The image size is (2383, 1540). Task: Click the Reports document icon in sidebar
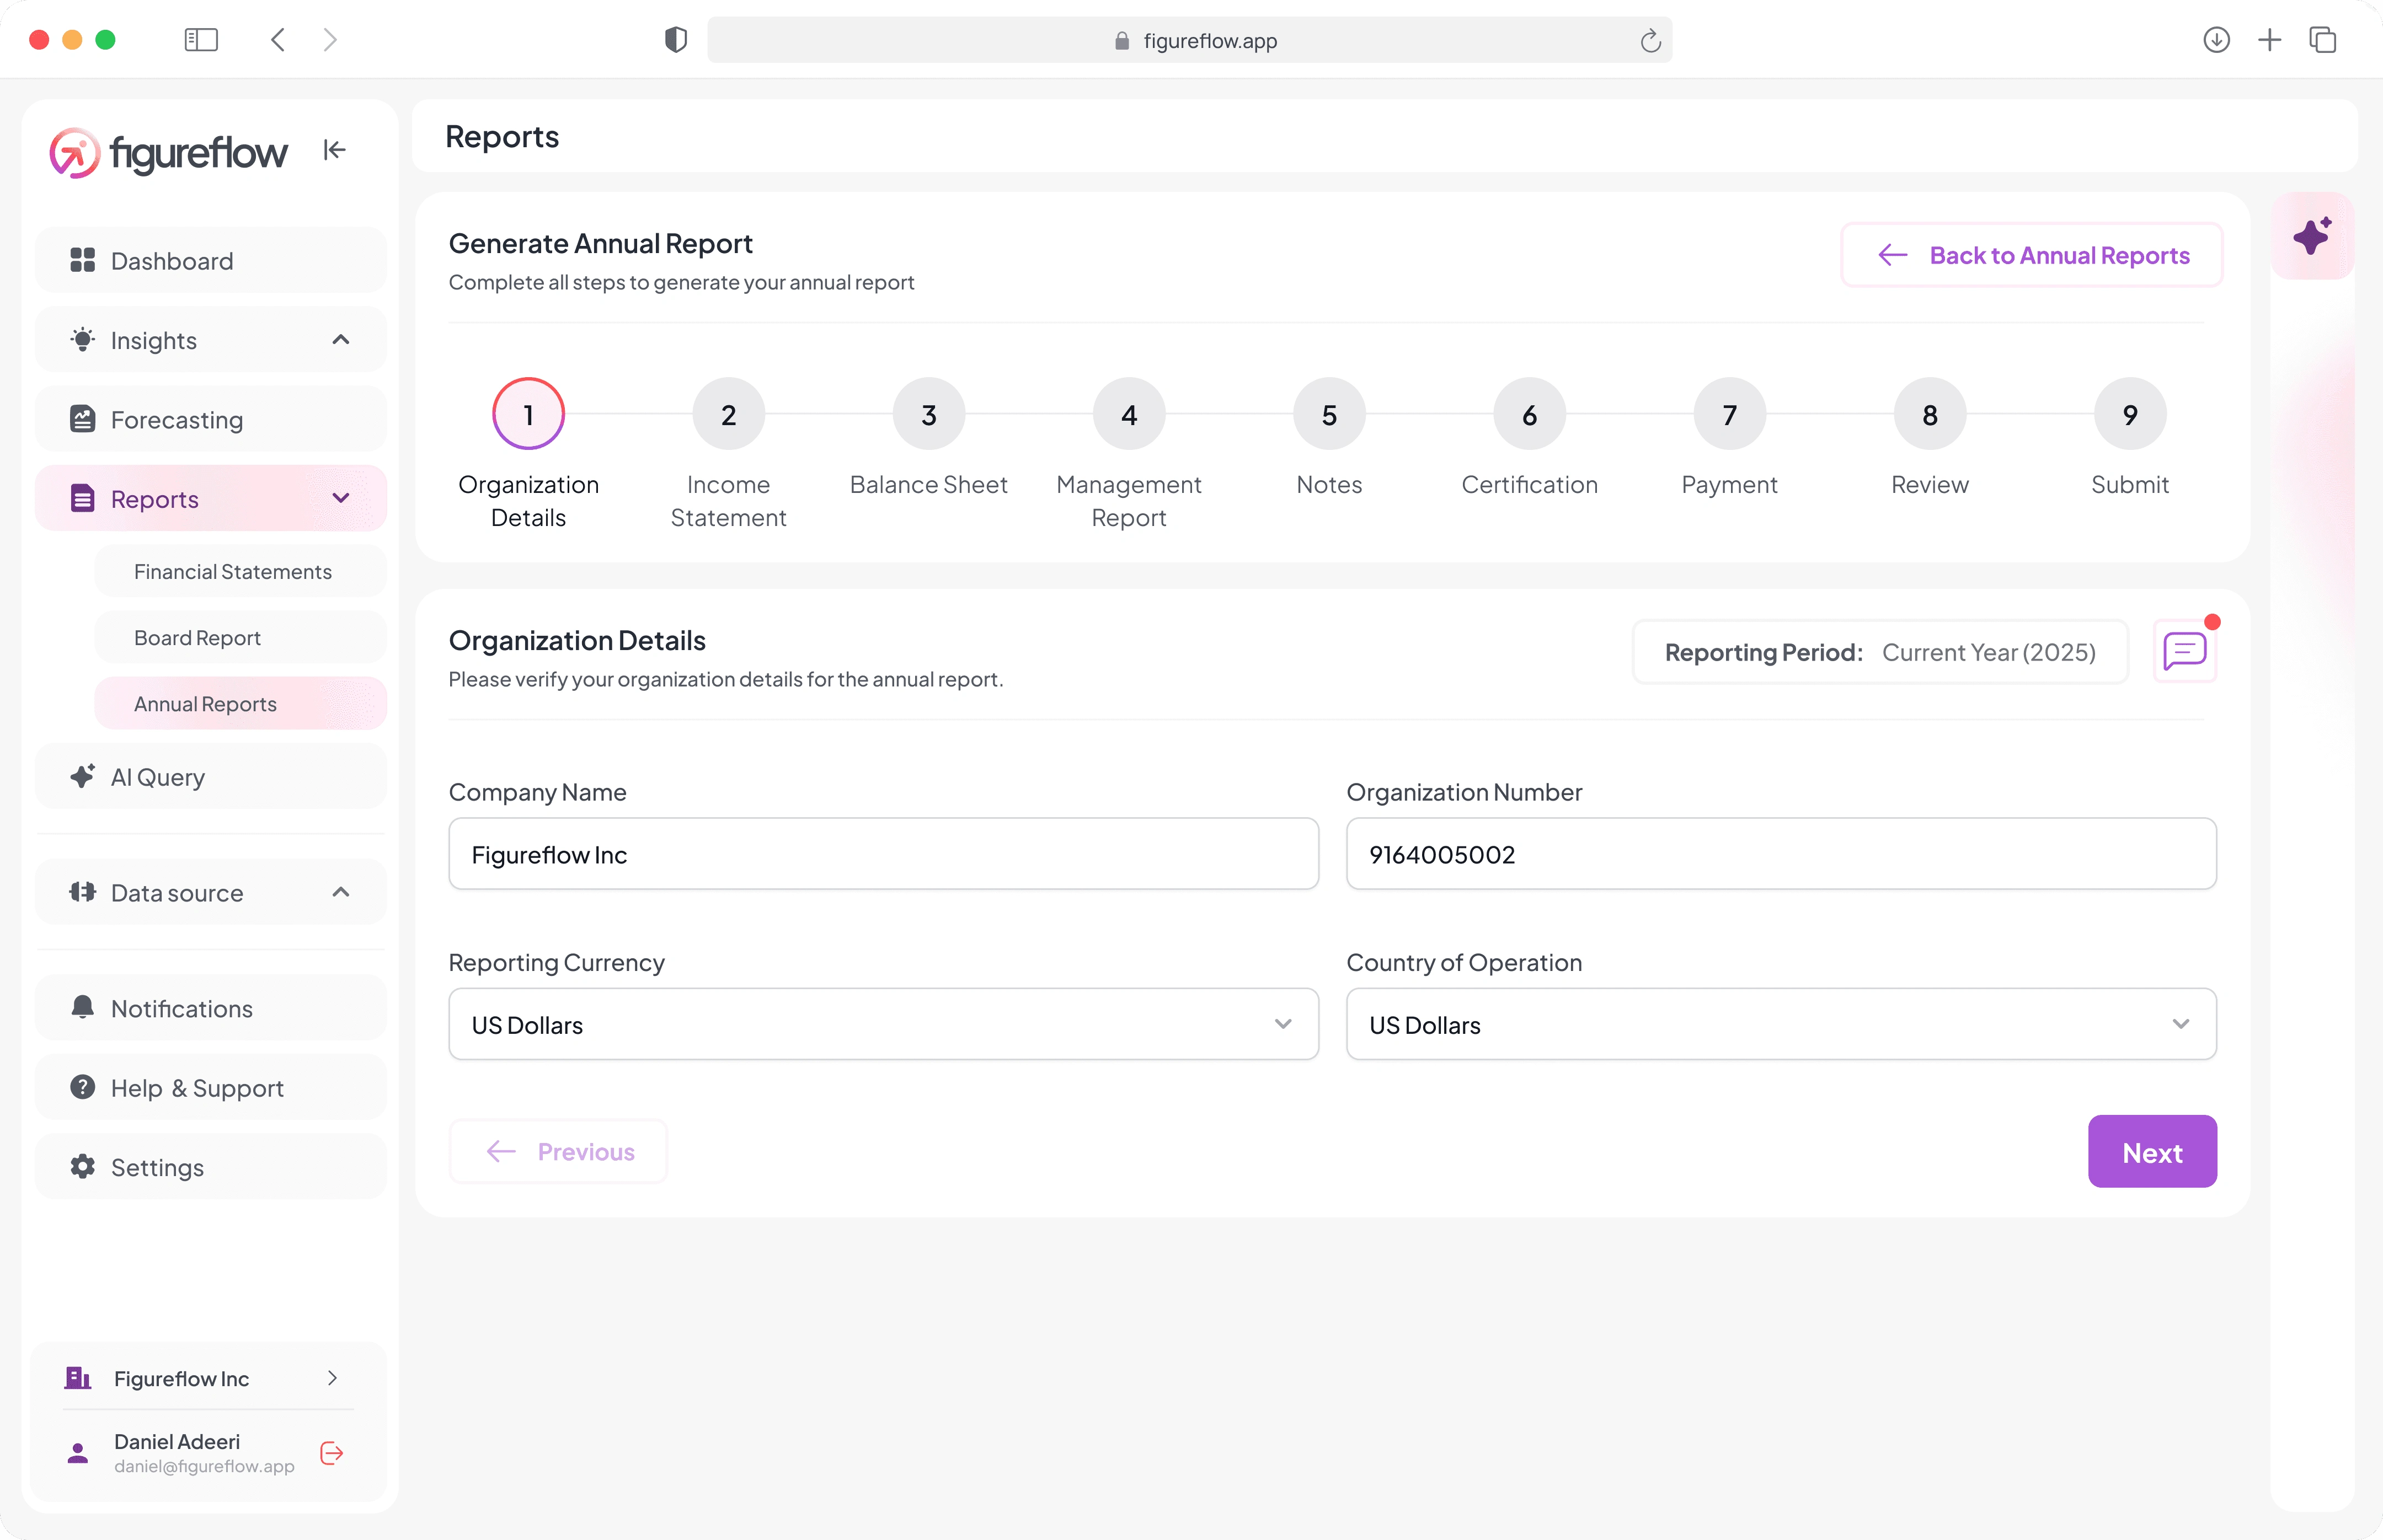(x=83, y=498)
